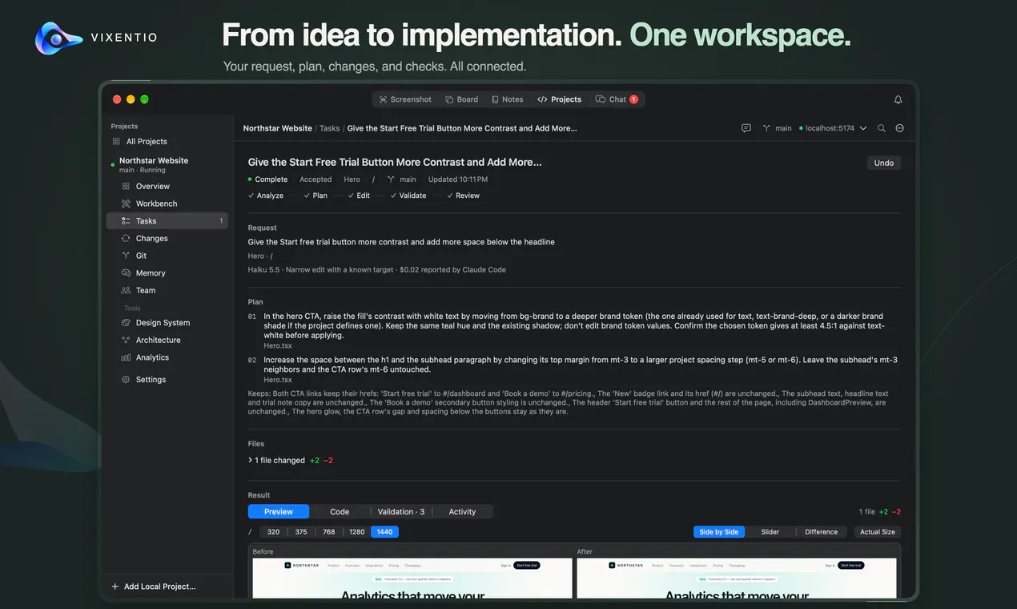Image resolution: width=1017 pixels, height=609 pixels.
Task: Open the Activity result tab
Action: (x=462, y=512)
